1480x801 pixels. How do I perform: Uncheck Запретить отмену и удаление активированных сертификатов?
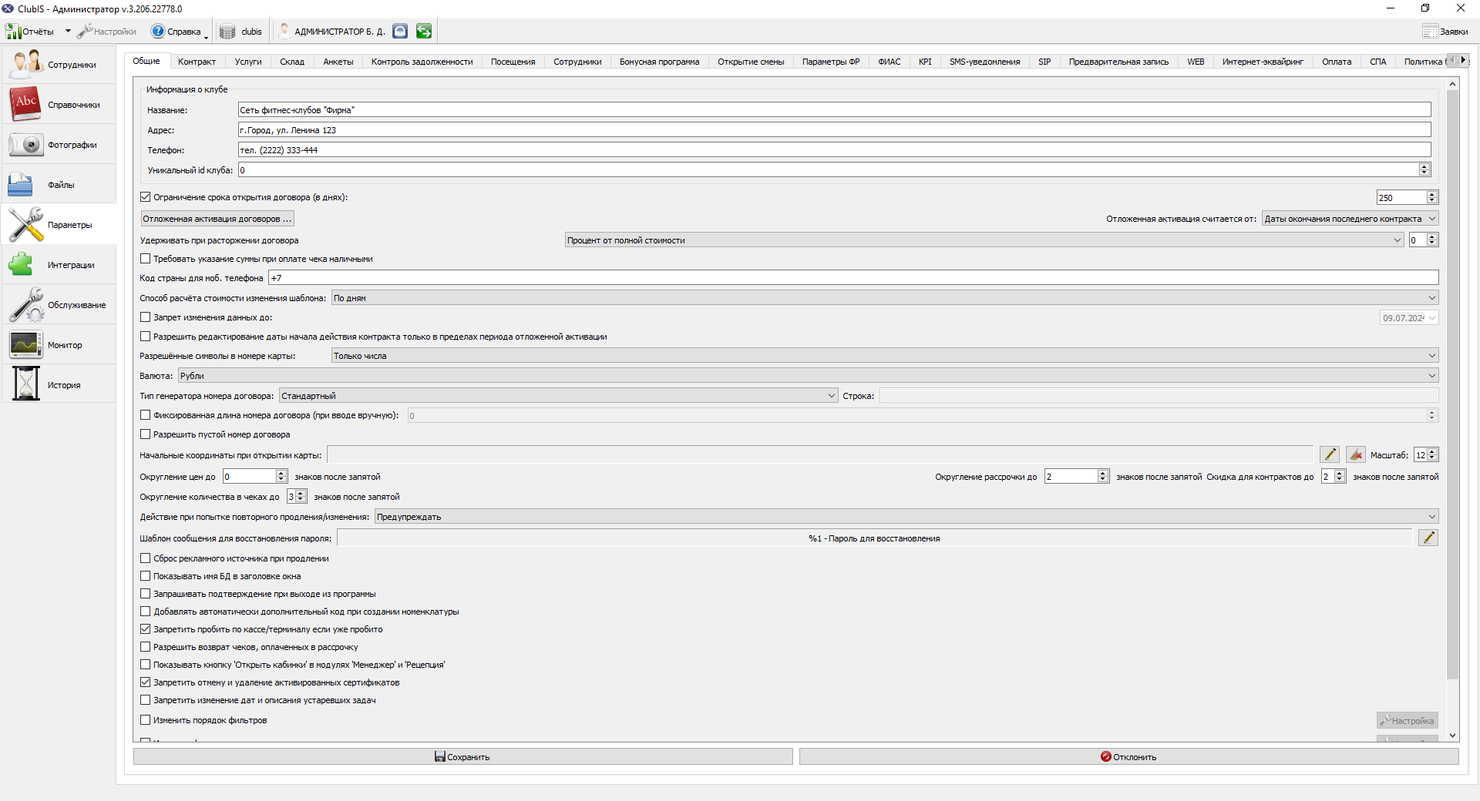(x=145, y=682)
